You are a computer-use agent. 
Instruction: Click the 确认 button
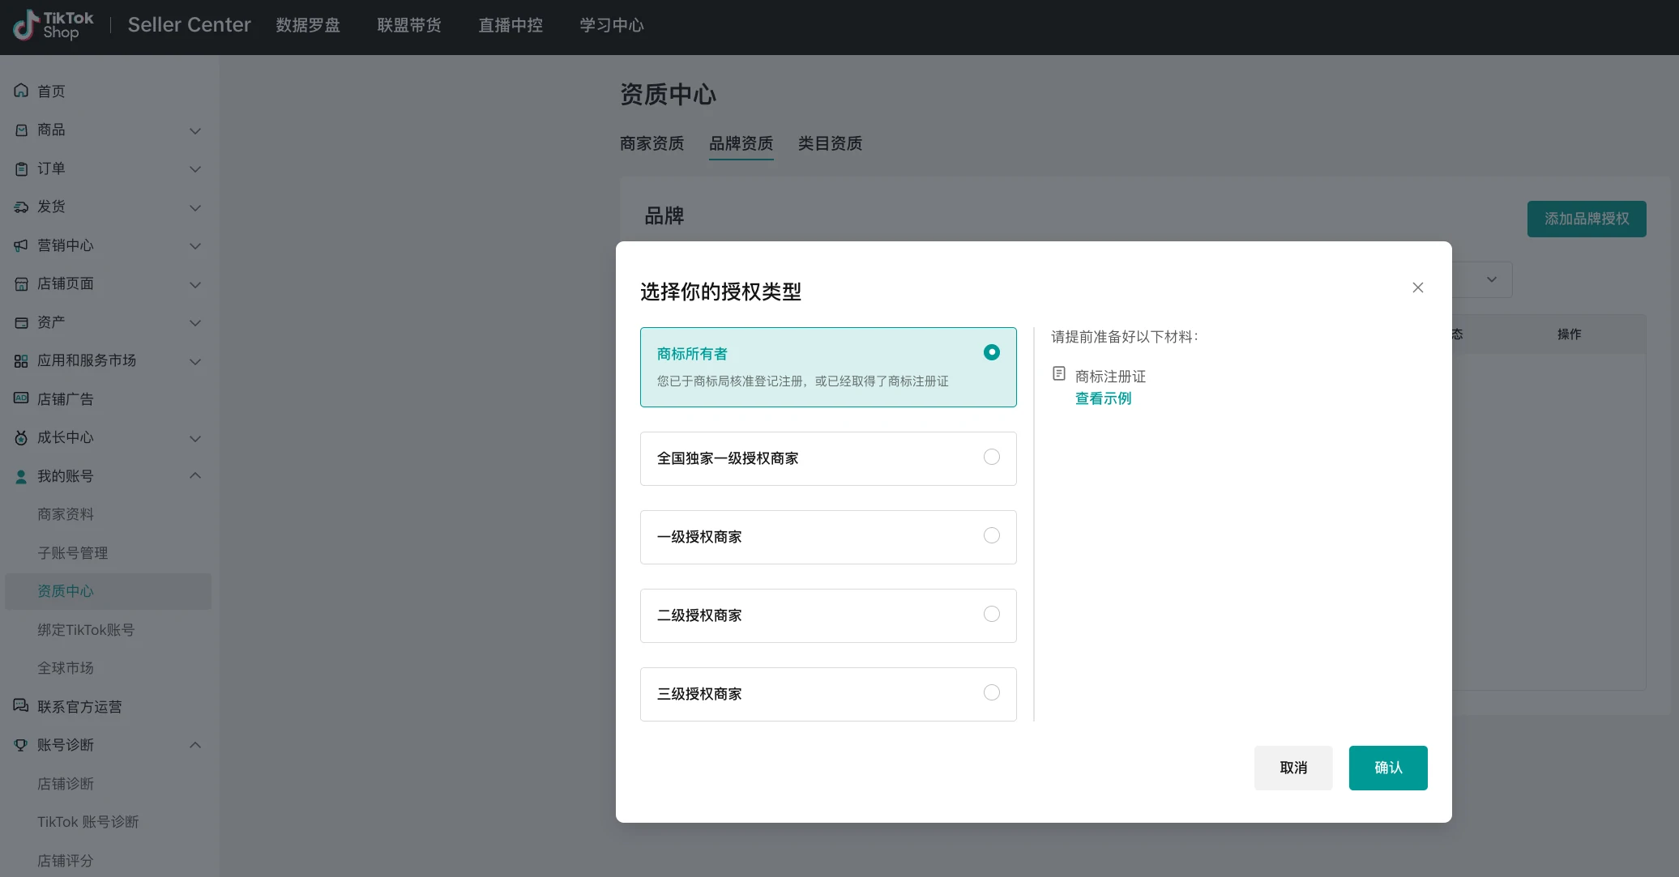[x=1387, y=768]
